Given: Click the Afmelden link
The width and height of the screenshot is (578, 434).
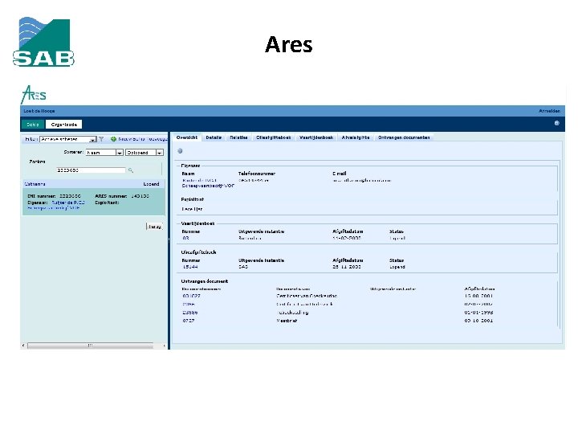Looking at the screenshot, I should 549,111.
